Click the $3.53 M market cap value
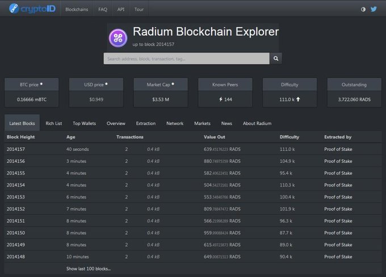Viewport: 386px width, 277px height. 161,99
